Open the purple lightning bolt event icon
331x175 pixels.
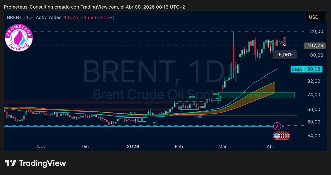click(x=277, y=126)
